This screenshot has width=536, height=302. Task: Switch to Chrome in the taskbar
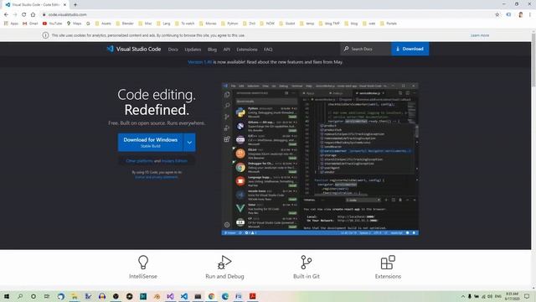[x=211, y=296]
